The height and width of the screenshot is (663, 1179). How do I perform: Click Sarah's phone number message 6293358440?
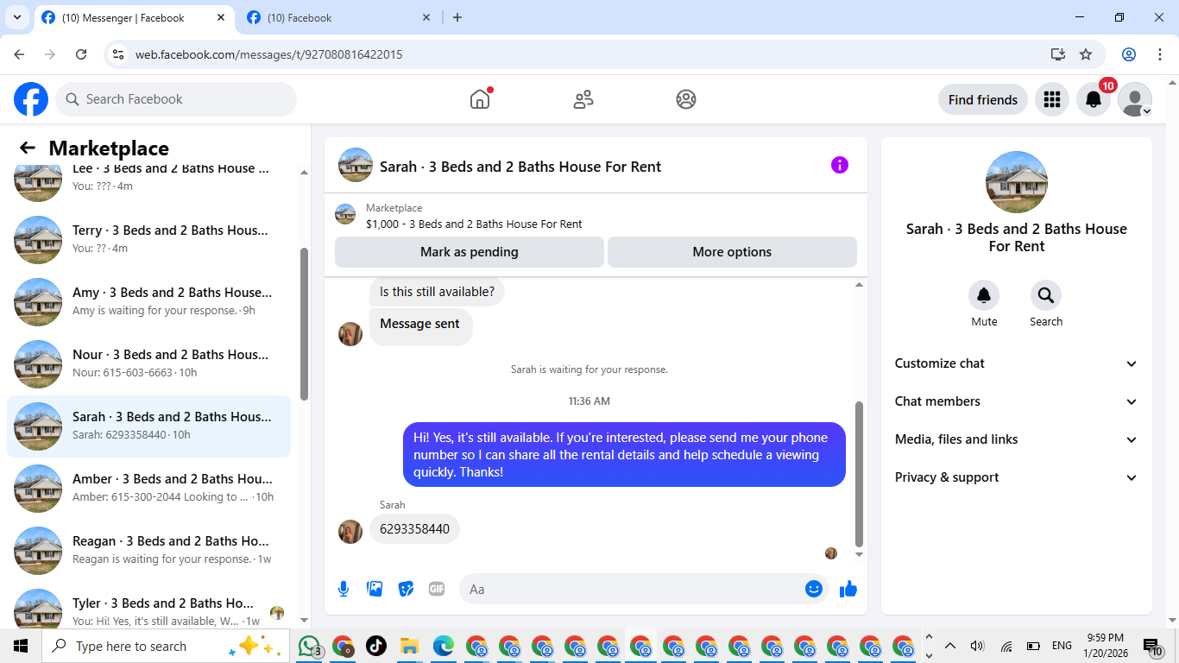click(414, 529)
